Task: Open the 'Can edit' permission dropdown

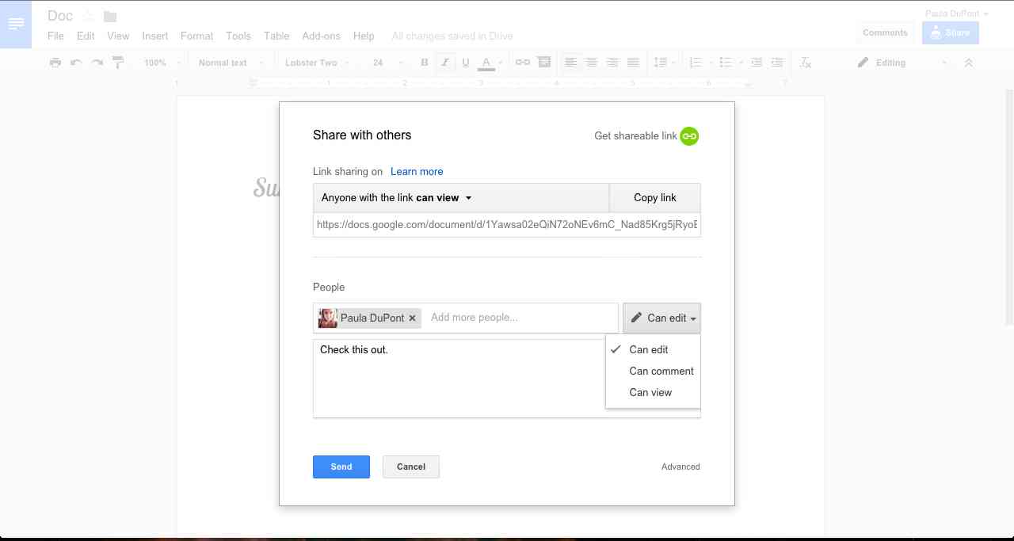Action: [662, 318]
